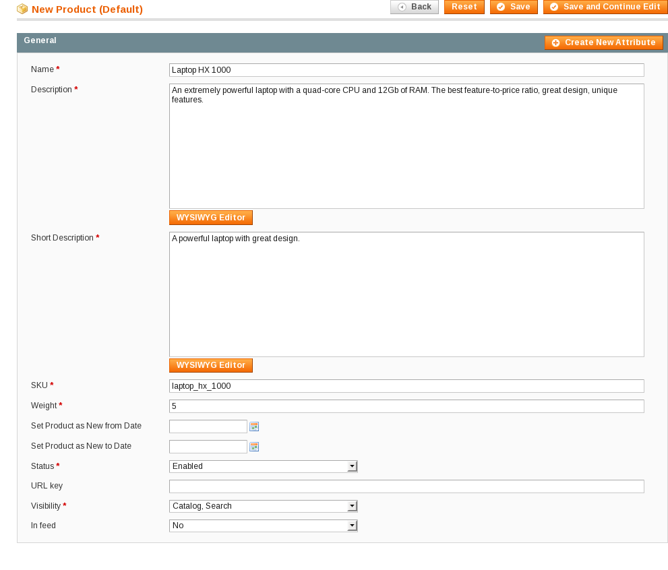The image size is (668, 570).
Task: Click the Set Product as New from Date label
Action: pyautogui.click(x=86, y=426)
